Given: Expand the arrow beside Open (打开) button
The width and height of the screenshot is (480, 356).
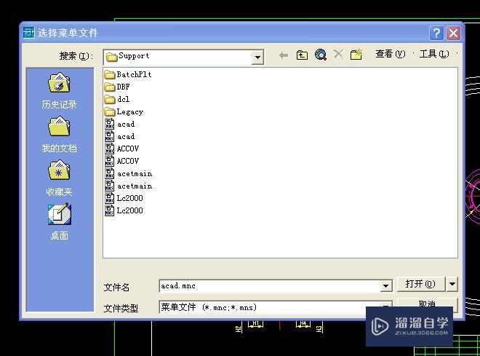Looking at the screenshot, I should pyautogui.click(x=452, y=284).
